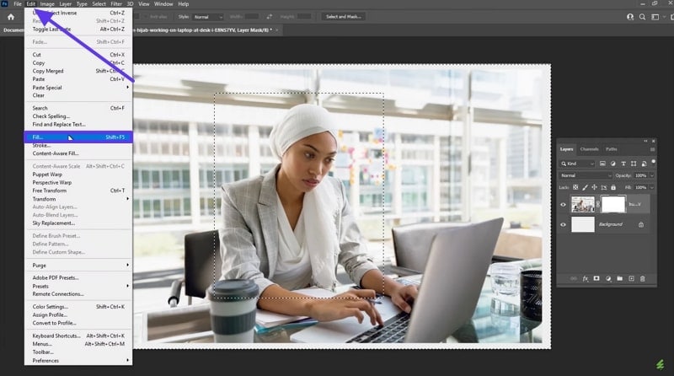This screenshot has width=674, height=376.
Task: Hide the Background layer eye
Action: pos(563,224)
